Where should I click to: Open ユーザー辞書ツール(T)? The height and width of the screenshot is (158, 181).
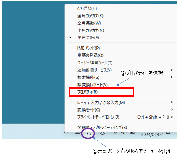click(x=95, y=63)
